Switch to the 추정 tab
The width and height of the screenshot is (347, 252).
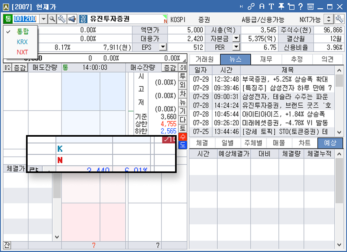(297, 59)
